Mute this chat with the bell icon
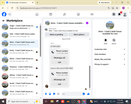Viewport: 131px width, 104px height. coord(106,40)
